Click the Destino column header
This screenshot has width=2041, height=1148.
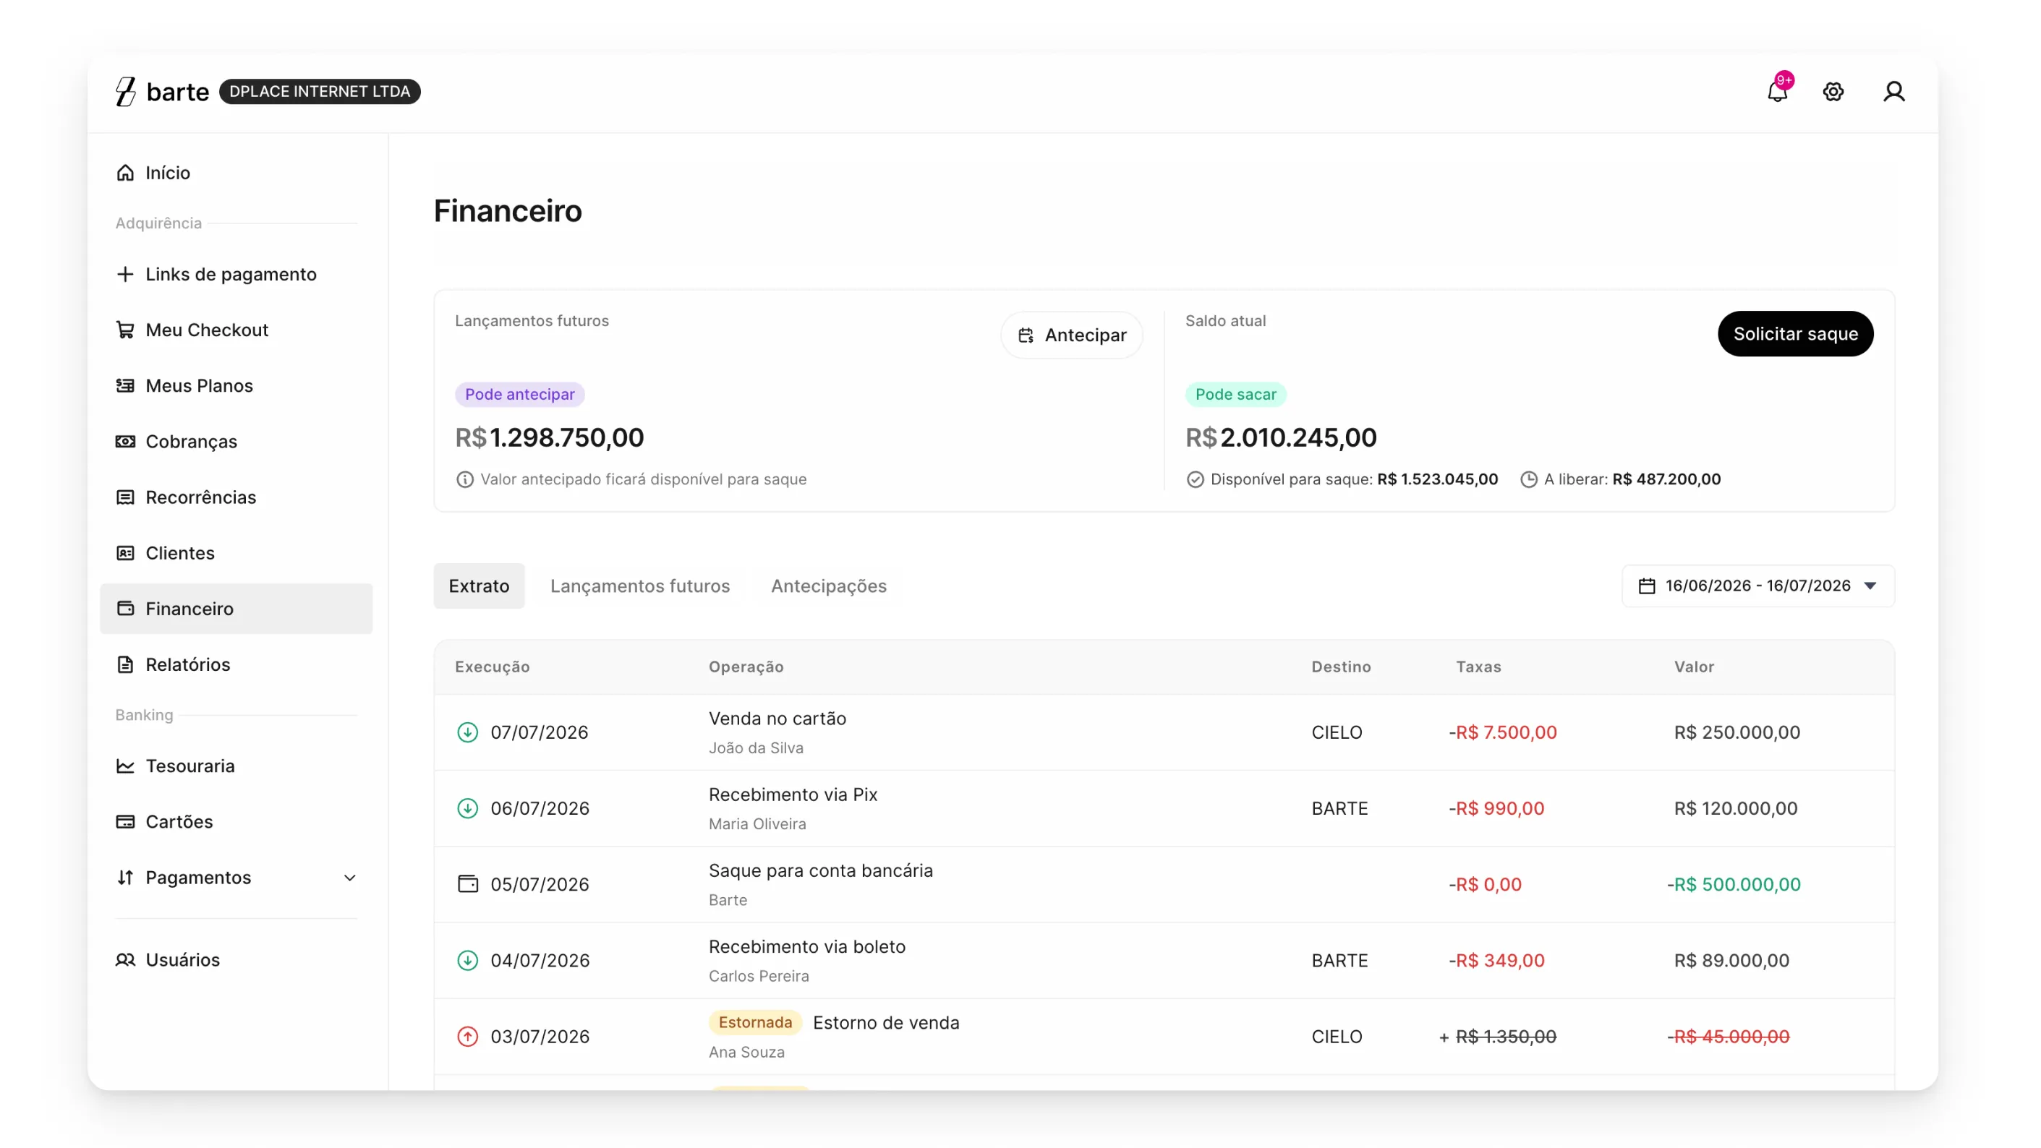coord(1341,667)
